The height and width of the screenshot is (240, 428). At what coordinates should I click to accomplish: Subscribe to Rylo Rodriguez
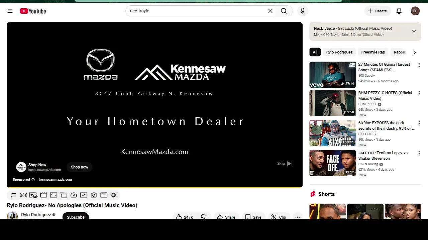pos(76,217)
